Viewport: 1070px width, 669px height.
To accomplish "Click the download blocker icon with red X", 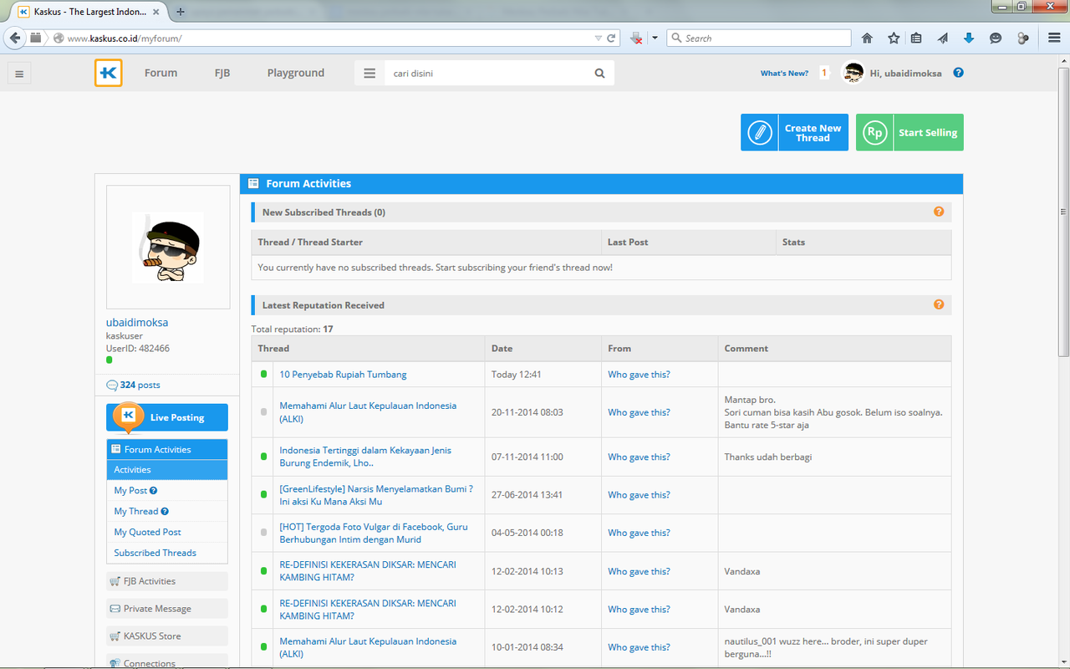I will (636, 38).
